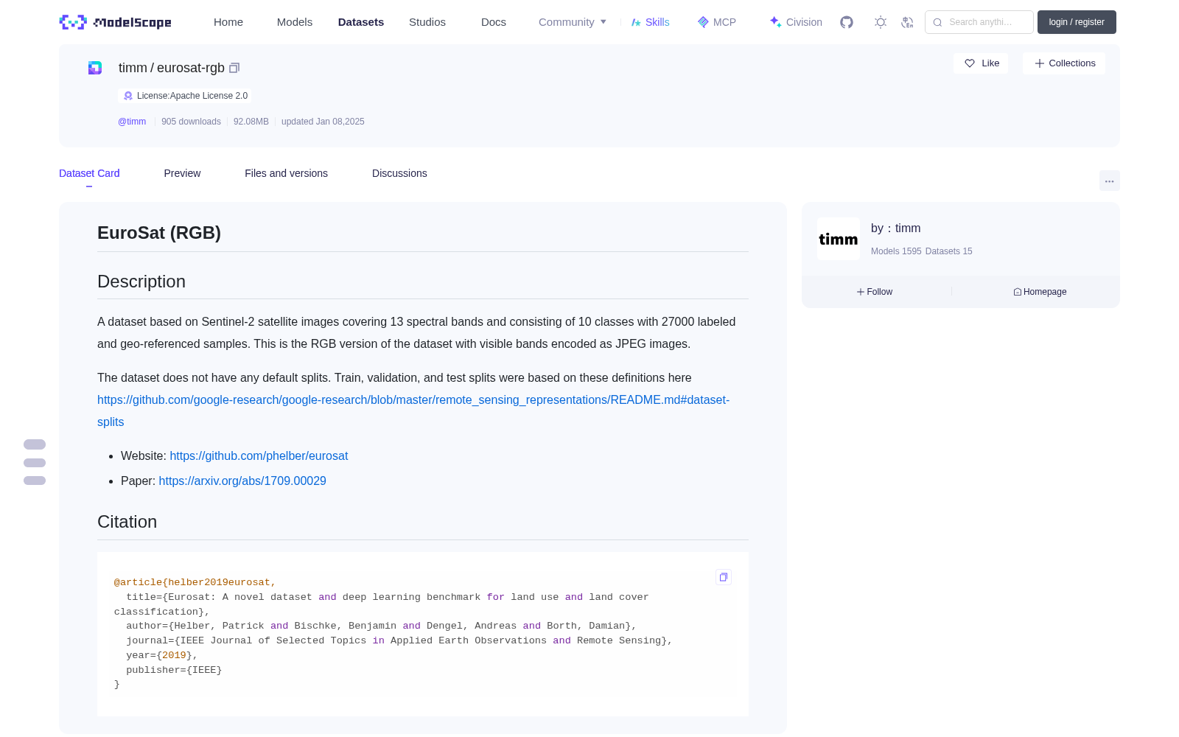
Task: Click the 'Description' heading
Action: (x=141, y=282)
